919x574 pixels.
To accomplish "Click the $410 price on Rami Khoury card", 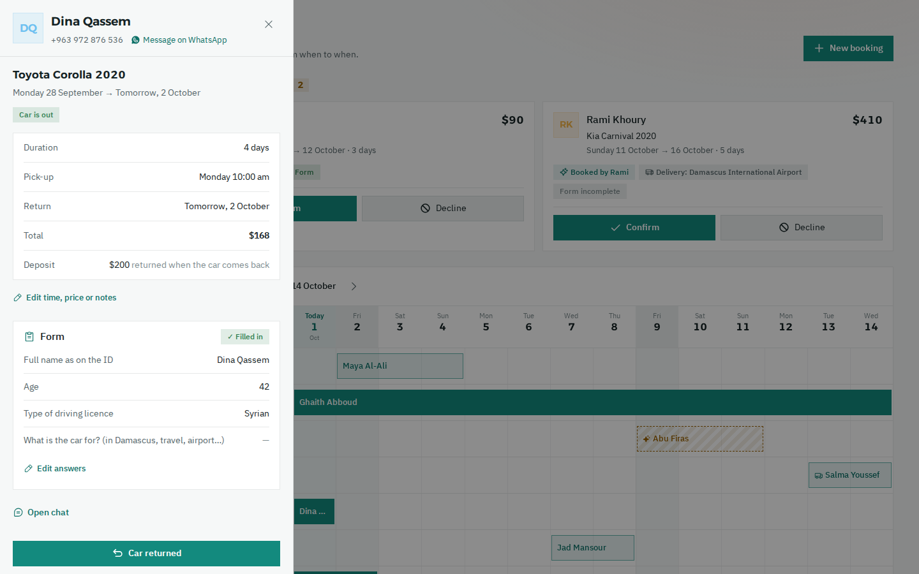I will click(867, 120).
